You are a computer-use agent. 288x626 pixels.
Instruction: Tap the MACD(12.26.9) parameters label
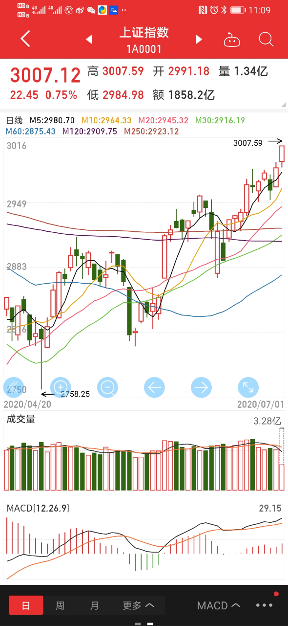click(38, 509)
